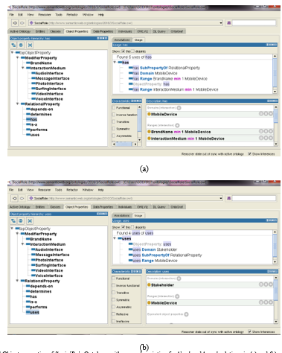Click vertical scrollbar of Description: uses panel

276,299
